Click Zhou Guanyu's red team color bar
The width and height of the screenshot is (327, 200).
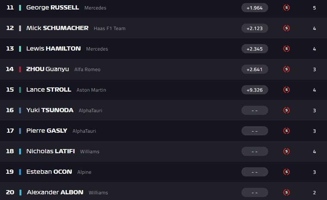click(x=20, y=69)
